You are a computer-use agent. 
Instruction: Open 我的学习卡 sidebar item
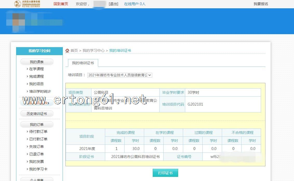[38, 169]
